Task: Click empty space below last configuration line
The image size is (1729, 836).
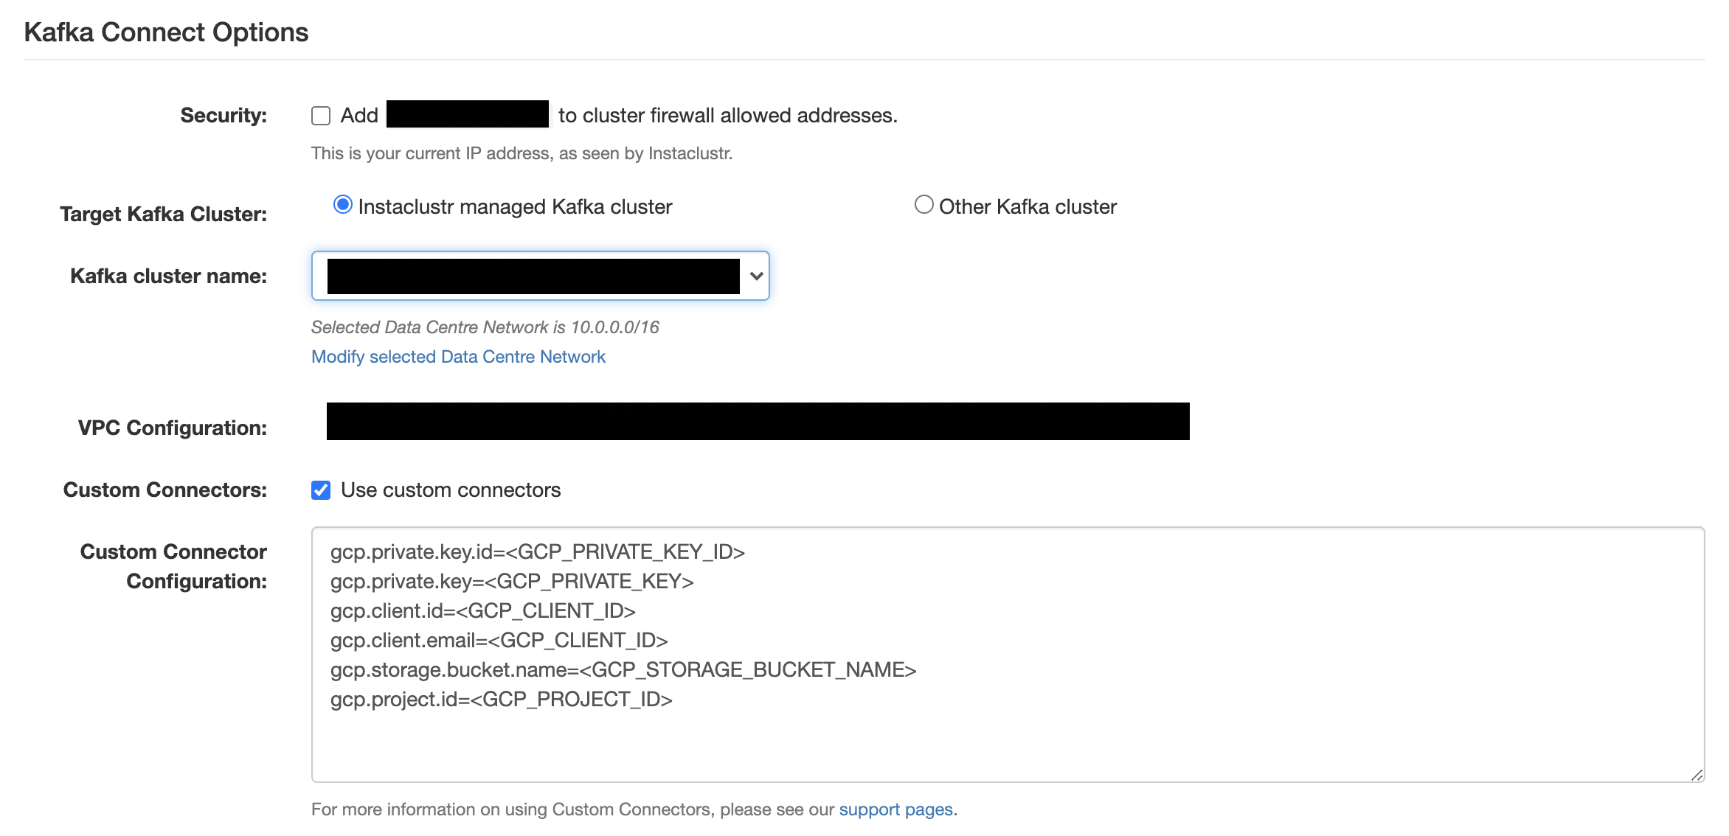Action: (x=959, y=745)
